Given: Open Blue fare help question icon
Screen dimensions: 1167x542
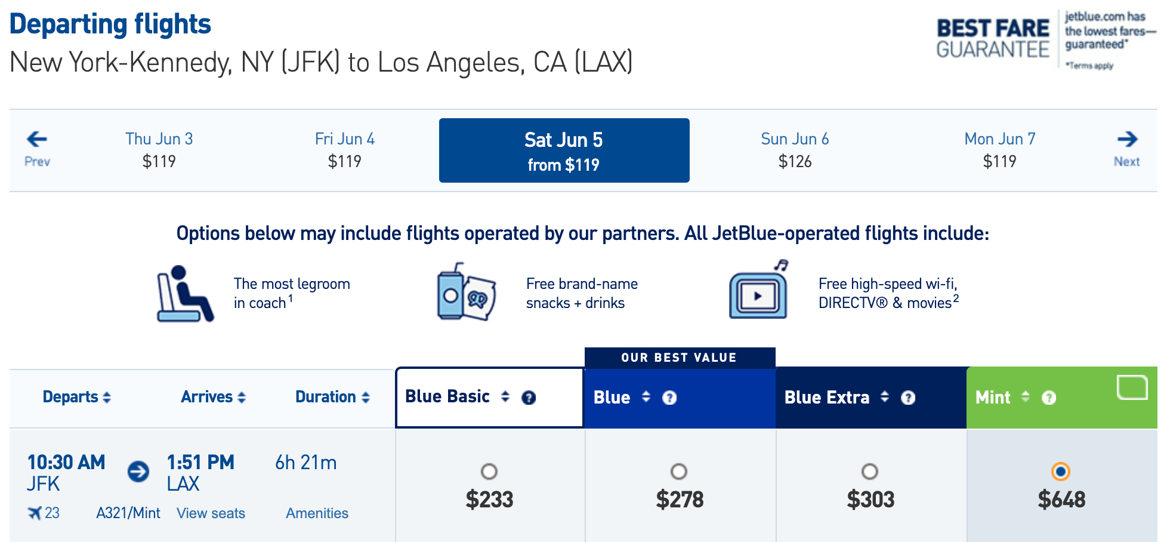Looking at the screenshot, I should point(669,398).
